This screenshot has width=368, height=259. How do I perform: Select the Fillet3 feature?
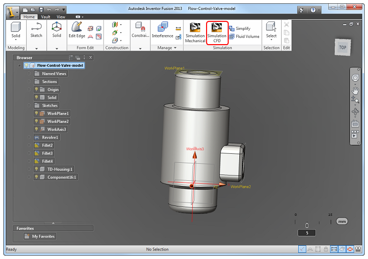click(44, 153)
